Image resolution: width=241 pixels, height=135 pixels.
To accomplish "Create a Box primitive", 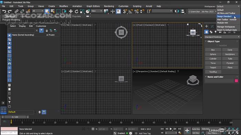I will point(213,50).
